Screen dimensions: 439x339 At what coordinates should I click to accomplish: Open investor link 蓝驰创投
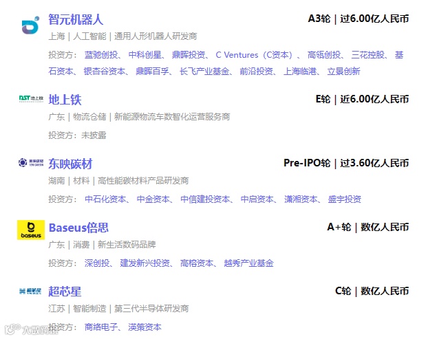[x=101, y=55]
